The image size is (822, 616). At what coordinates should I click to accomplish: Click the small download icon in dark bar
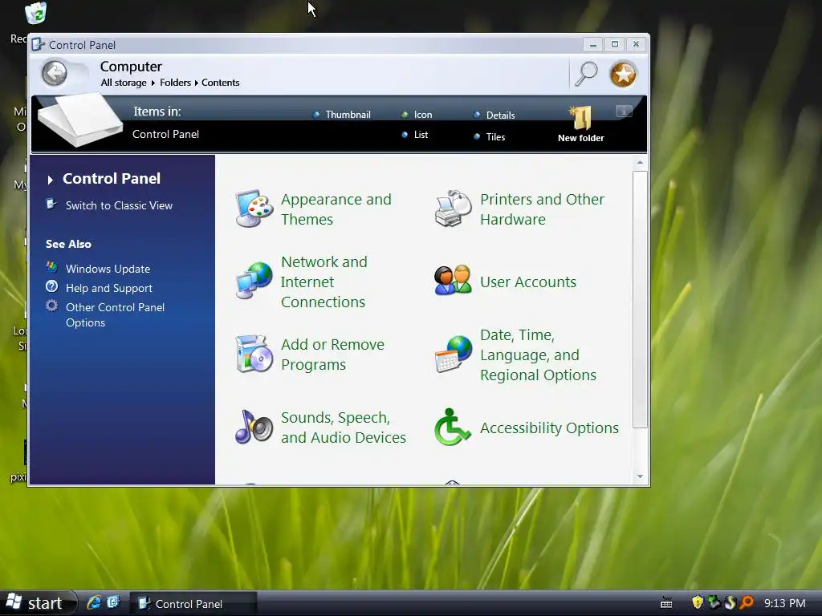[624, 111]
